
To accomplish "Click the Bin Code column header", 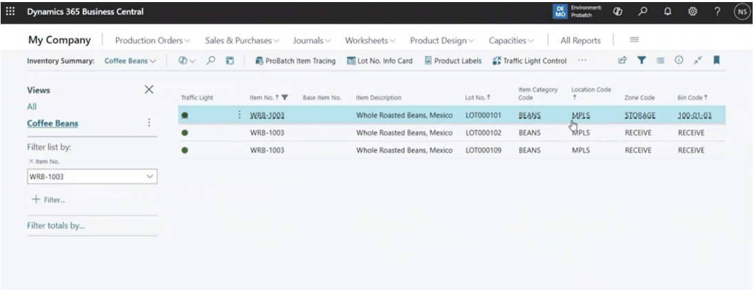I will [693, 98].
